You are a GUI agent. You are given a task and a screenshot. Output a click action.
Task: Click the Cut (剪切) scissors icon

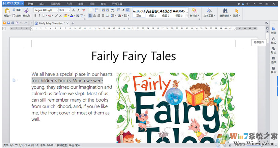14,10
